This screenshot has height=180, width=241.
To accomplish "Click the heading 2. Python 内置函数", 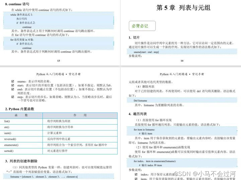I will 19,109.
